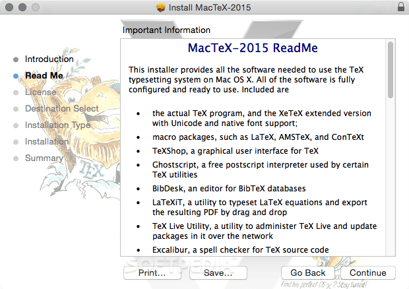Select the Read Me step in sidebar

44,75
